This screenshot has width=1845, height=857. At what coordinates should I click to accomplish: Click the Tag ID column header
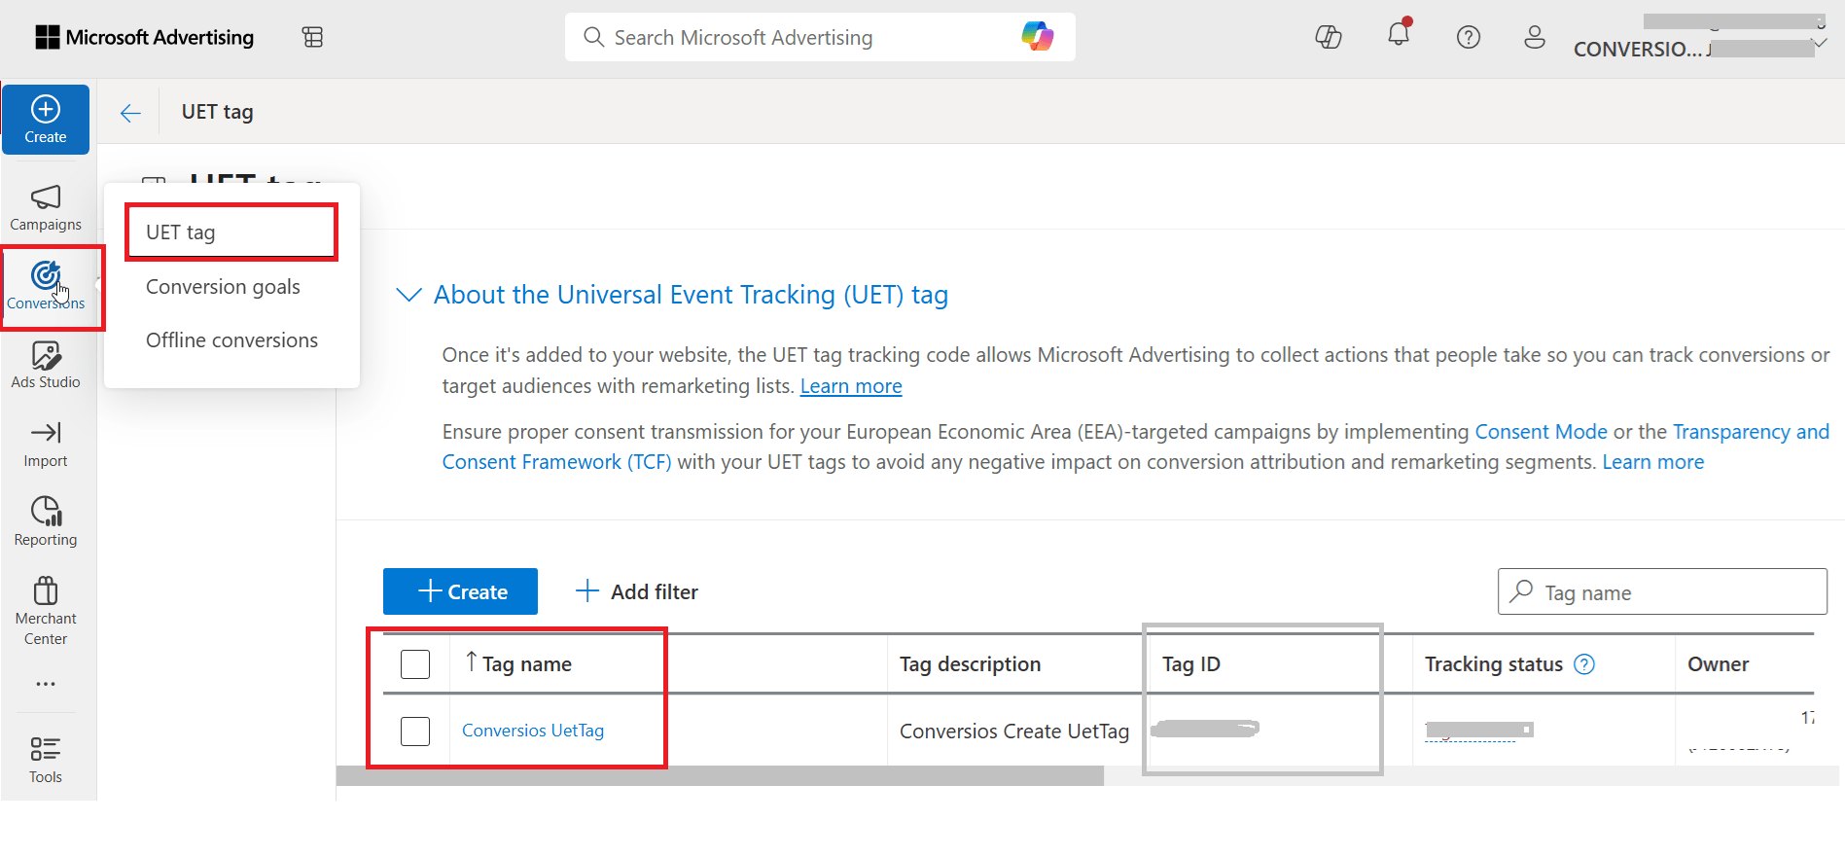(x=1190, y=664)
